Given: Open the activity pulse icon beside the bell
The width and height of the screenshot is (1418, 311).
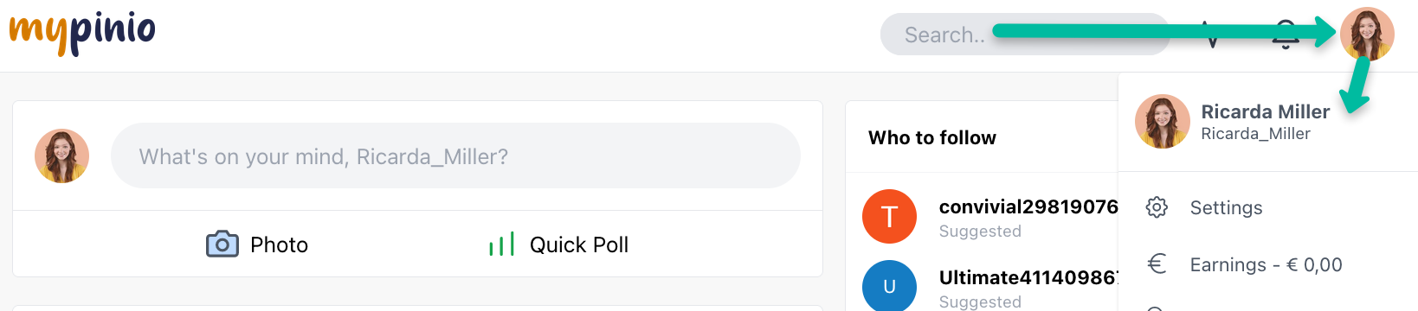Looking at the screenshot, I should (1213, 35).
